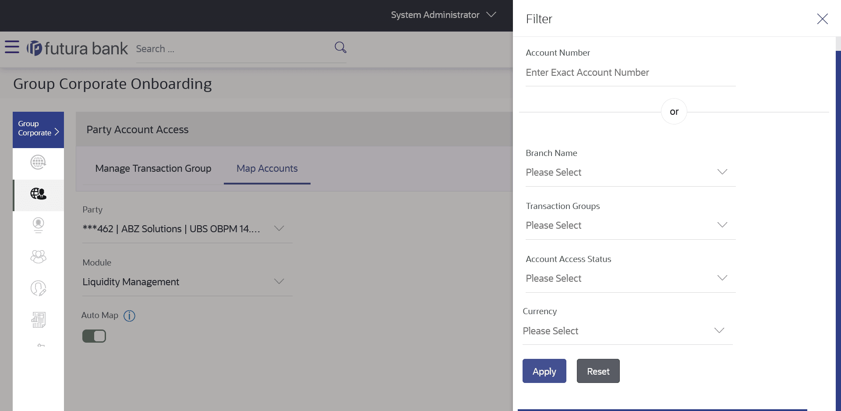Open the globe network sidebar icon
The height and width of the screenshot is (411, 841).
coord(38,162)
